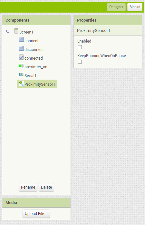Click the proximter_on switch icon
The height and width of the screenshot is (225, 145).
tap(21, 66)
